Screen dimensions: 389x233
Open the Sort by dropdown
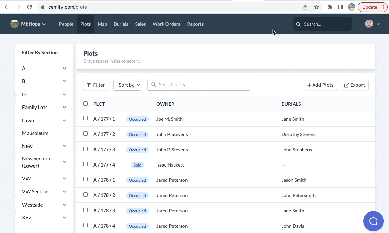click(127, 85)
